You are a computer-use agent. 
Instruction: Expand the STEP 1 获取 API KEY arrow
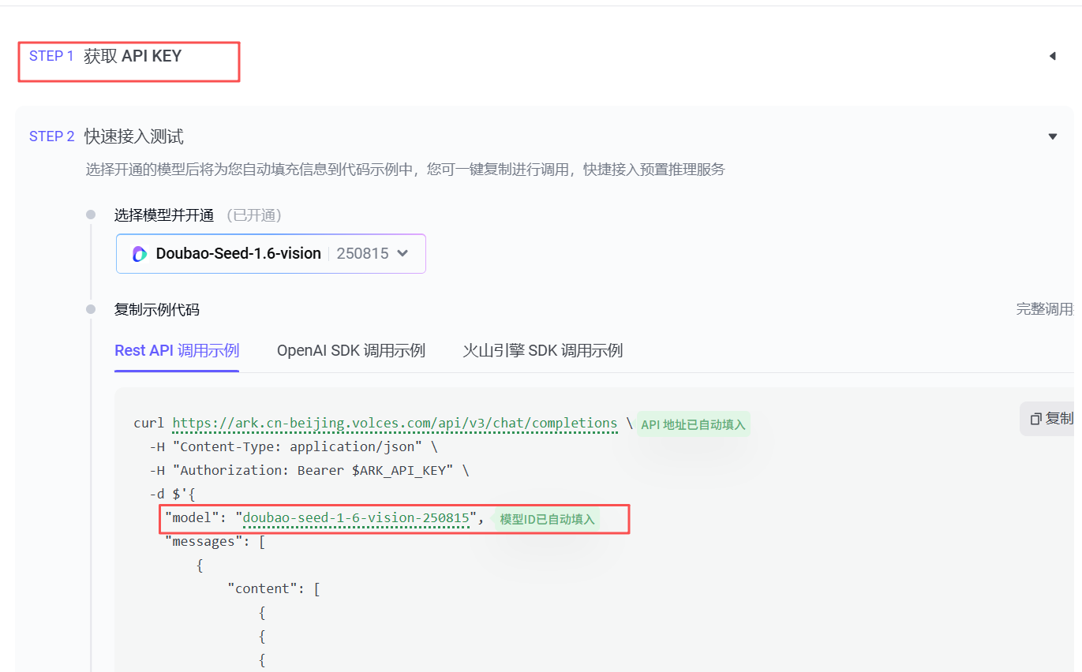(1052, 56)
